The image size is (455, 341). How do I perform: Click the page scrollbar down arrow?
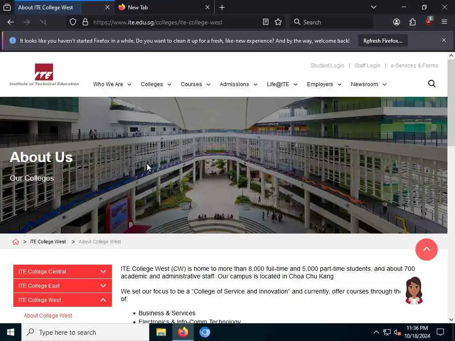click(x=451, y=320)
